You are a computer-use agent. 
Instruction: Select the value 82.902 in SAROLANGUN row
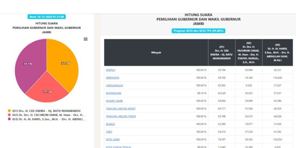pos(222,86)
